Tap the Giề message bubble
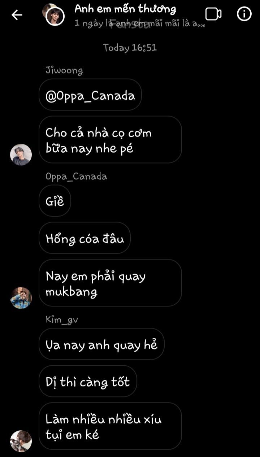Image resolution: width=260 pixels, height=457 pixels. 55,201
